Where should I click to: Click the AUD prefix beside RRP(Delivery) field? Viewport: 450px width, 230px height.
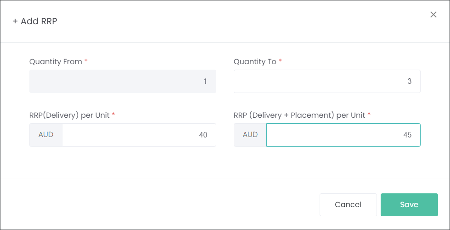[x=46, y=135]
